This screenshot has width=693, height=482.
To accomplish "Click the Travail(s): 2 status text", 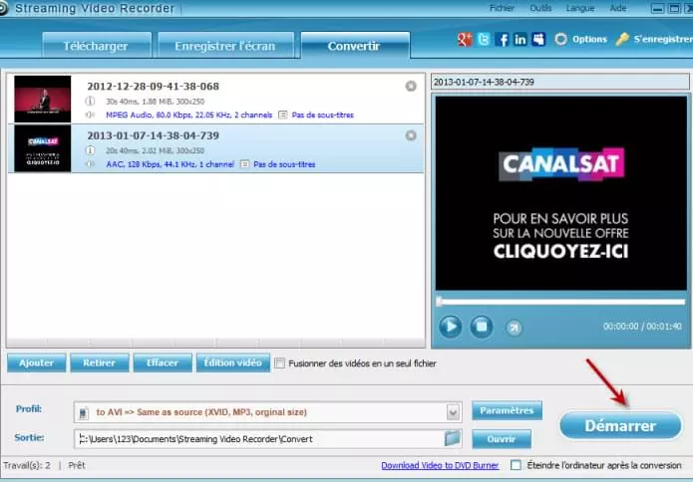I will coord(27,465).
